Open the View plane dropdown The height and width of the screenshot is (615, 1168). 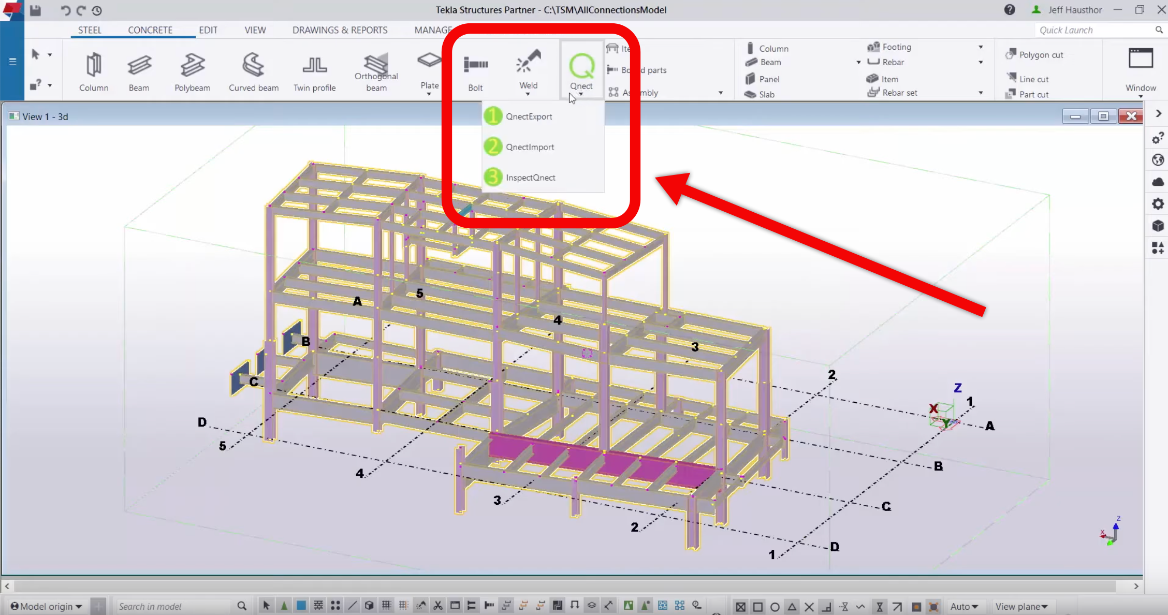pos(1021,606)
